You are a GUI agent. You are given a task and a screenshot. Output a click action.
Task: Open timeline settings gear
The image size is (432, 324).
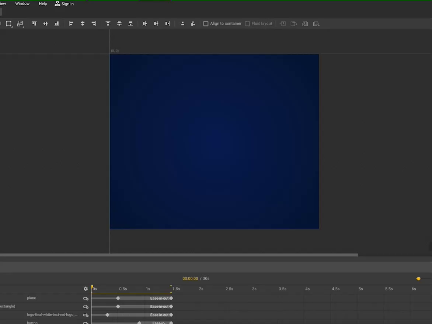coord(86,289)
